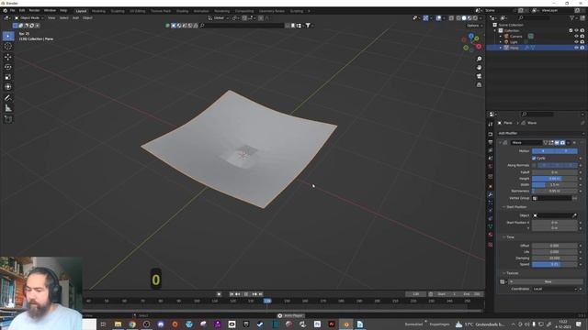Click the New texture button

[548, 281]
